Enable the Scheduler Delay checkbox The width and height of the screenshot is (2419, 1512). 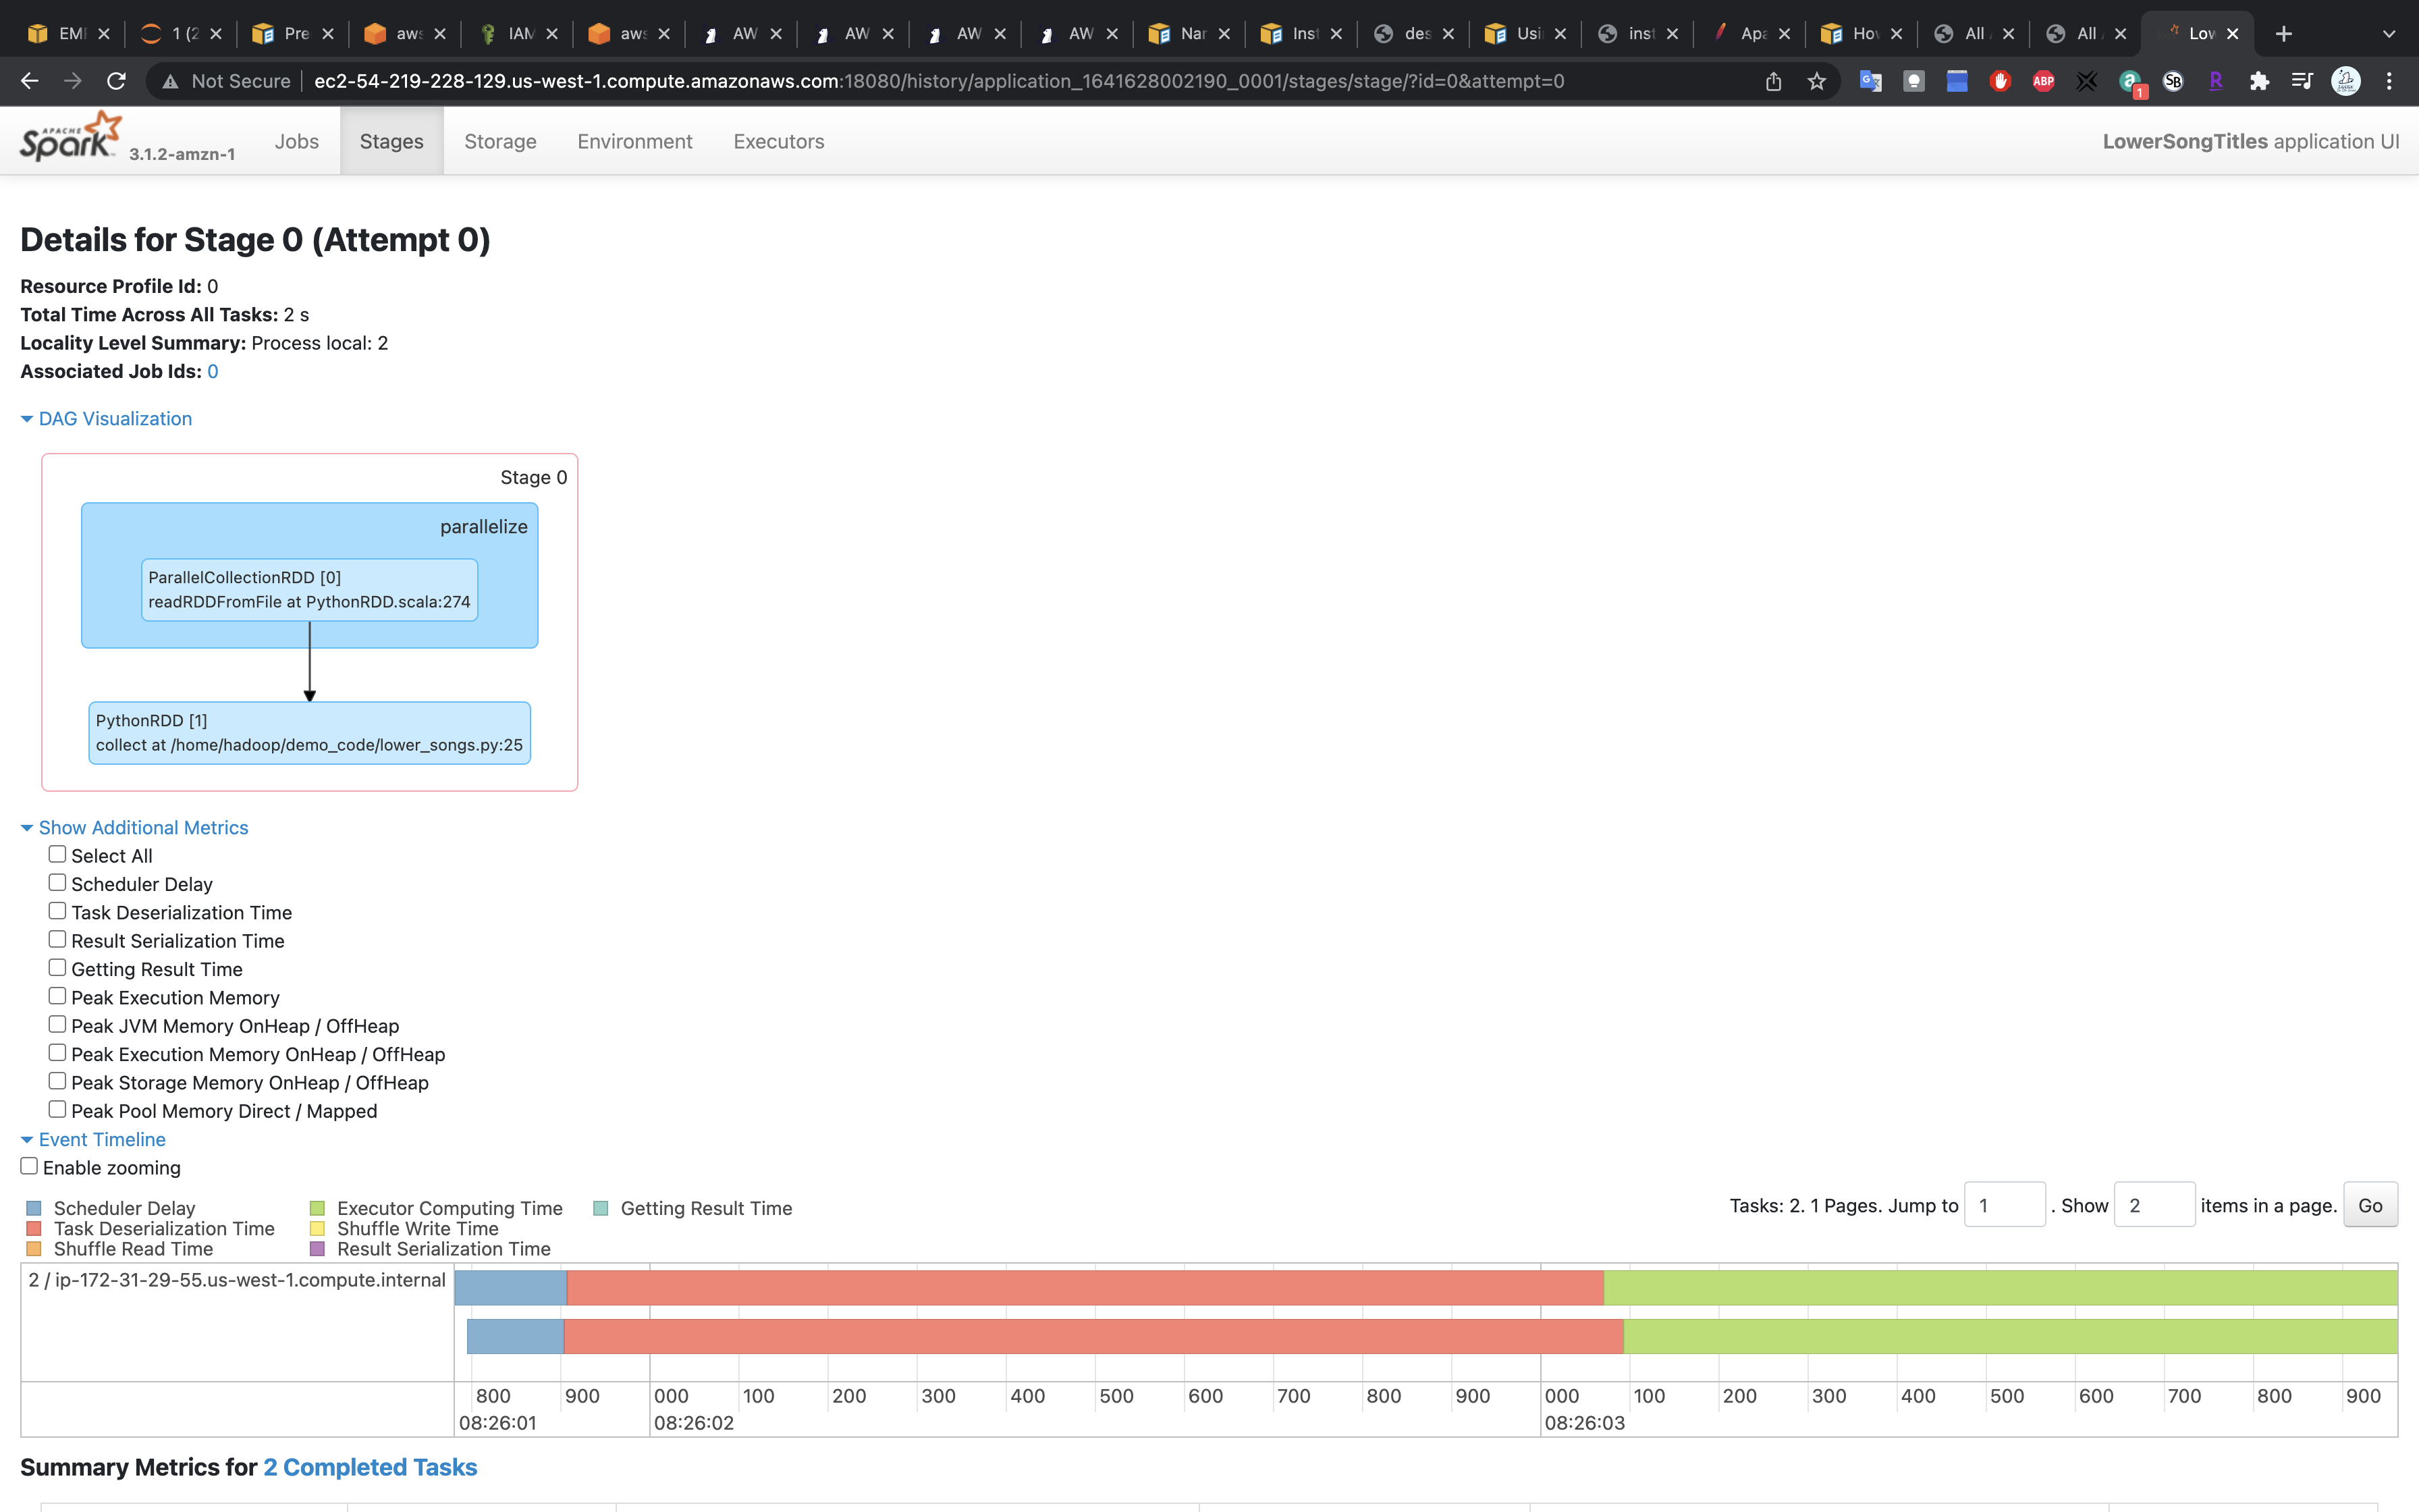(58, 883)
